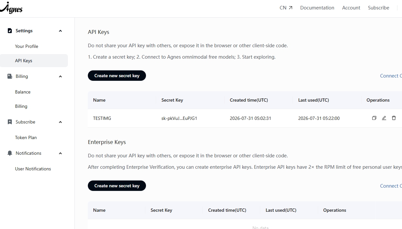
Task: Open the Billing sub-item page
Action: 21,106
